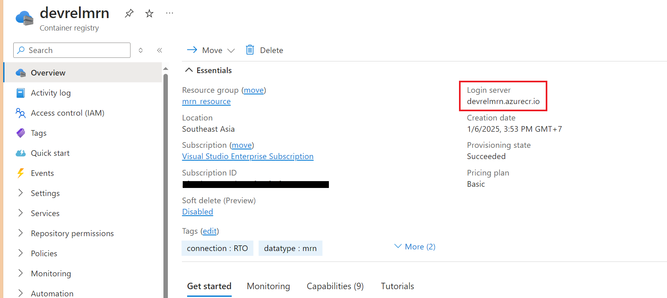Screen dimensions: 667x298
Task: Click the Tags icon in sidebar
Action: coord(20,133)
